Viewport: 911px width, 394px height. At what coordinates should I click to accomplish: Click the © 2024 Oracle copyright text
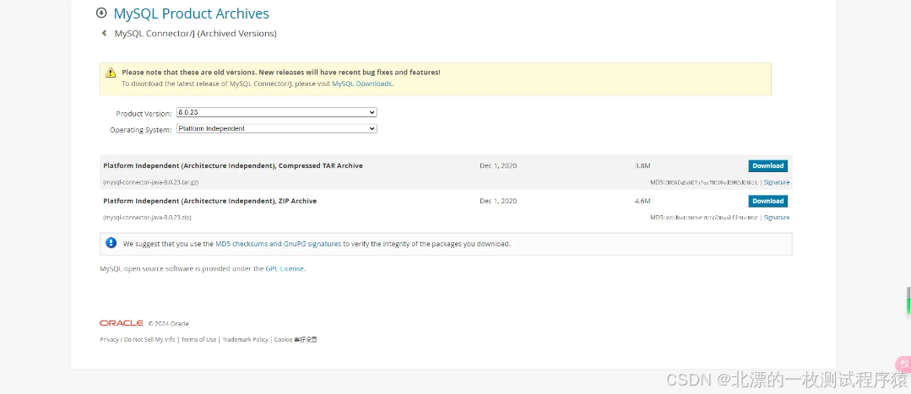(x=169, y=324)
